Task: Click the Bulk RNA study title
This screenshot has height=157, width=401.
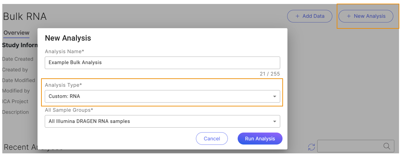Action: [x=25, y=16]
